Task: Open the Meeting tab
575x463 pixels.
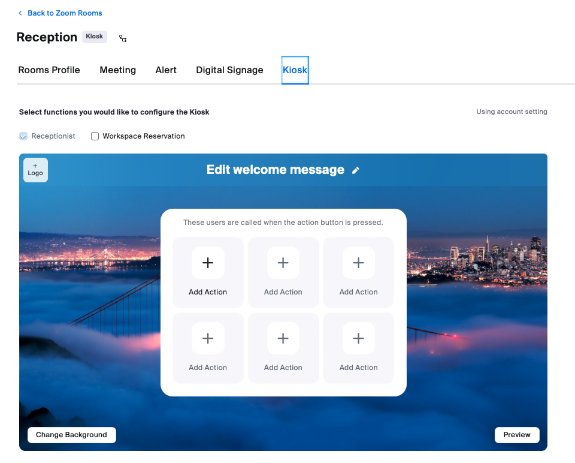Action: 118,70
